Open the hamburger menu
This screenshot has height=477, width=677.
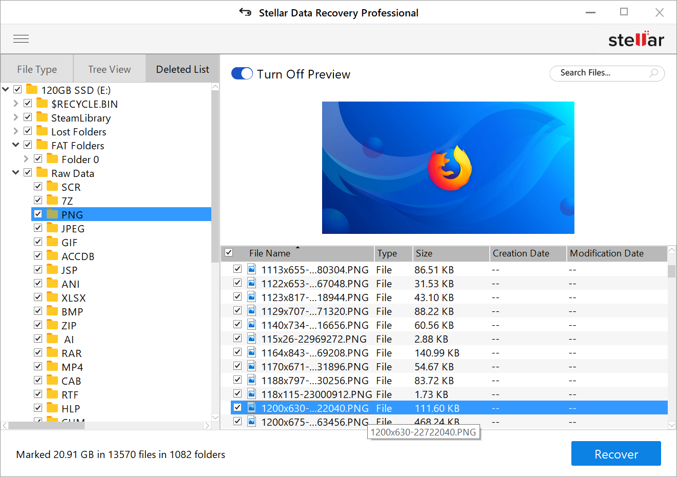coord(21,39)
